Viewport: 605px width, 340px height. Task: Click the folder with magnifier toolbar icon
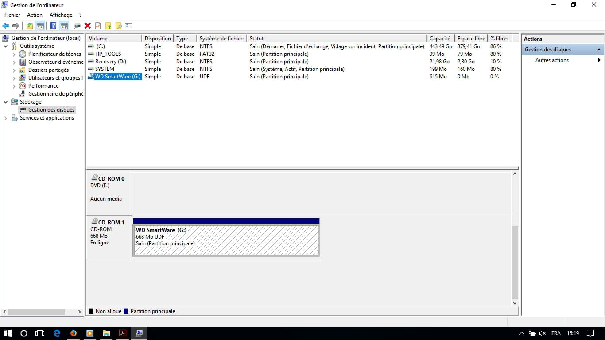click(x=118, y=26)
